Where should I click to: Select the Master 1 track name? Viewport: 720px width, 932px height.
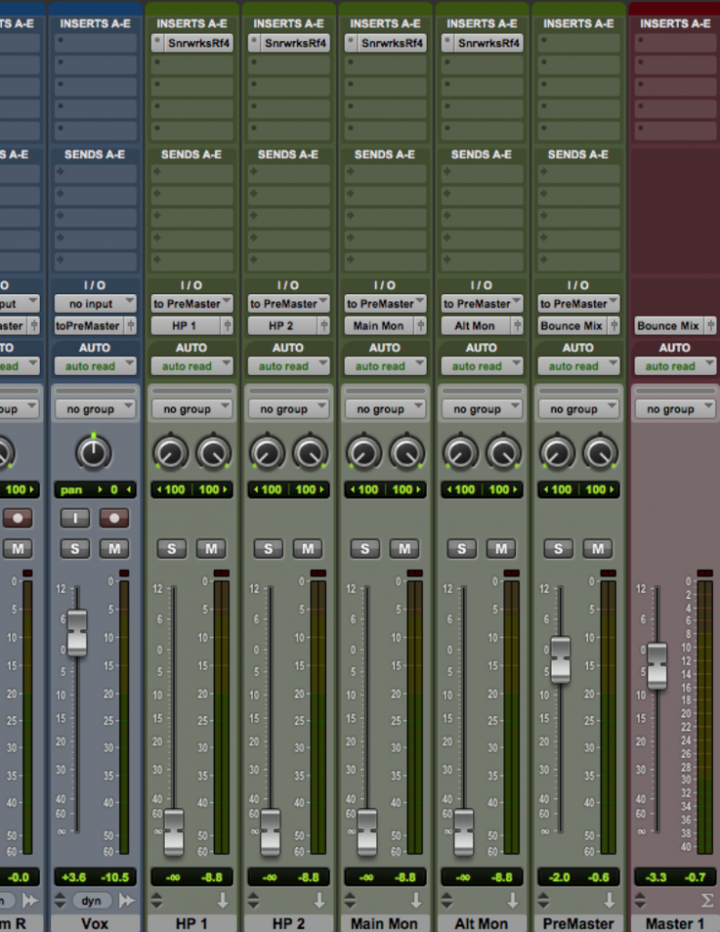(674, 923)
